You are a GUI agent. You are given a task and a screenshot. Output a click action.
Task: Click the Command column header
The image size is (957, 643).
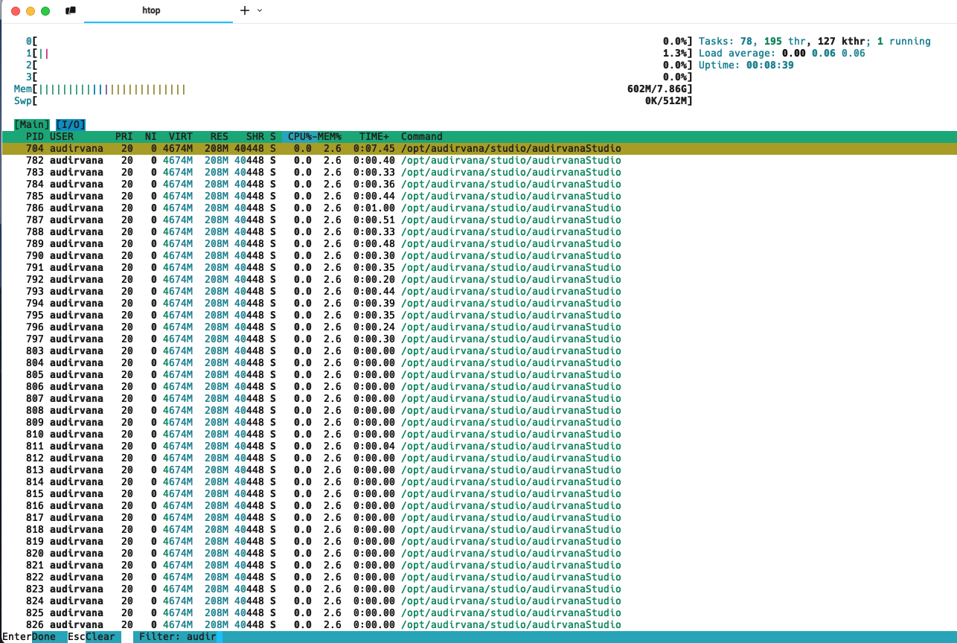pyautogui.click(x=421, y=137)
